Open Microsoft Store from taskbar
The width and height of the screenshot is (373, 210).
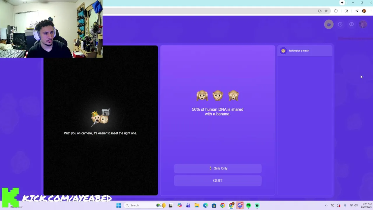pos(214,205)
